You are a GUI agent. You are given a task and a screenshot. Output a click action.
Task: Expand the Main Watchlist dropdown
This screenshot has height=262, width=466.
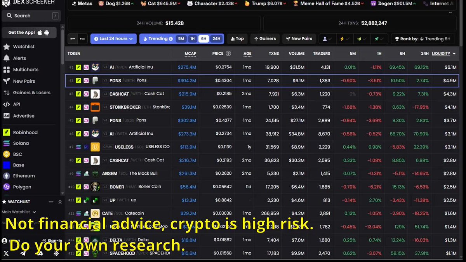point(19,212)
